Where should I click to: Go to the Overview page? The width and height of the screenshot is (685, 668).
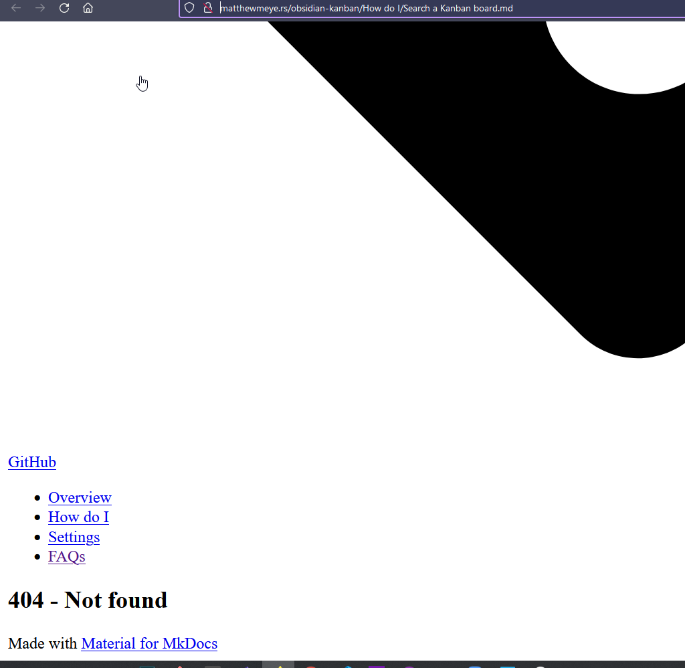click(80, 498)
